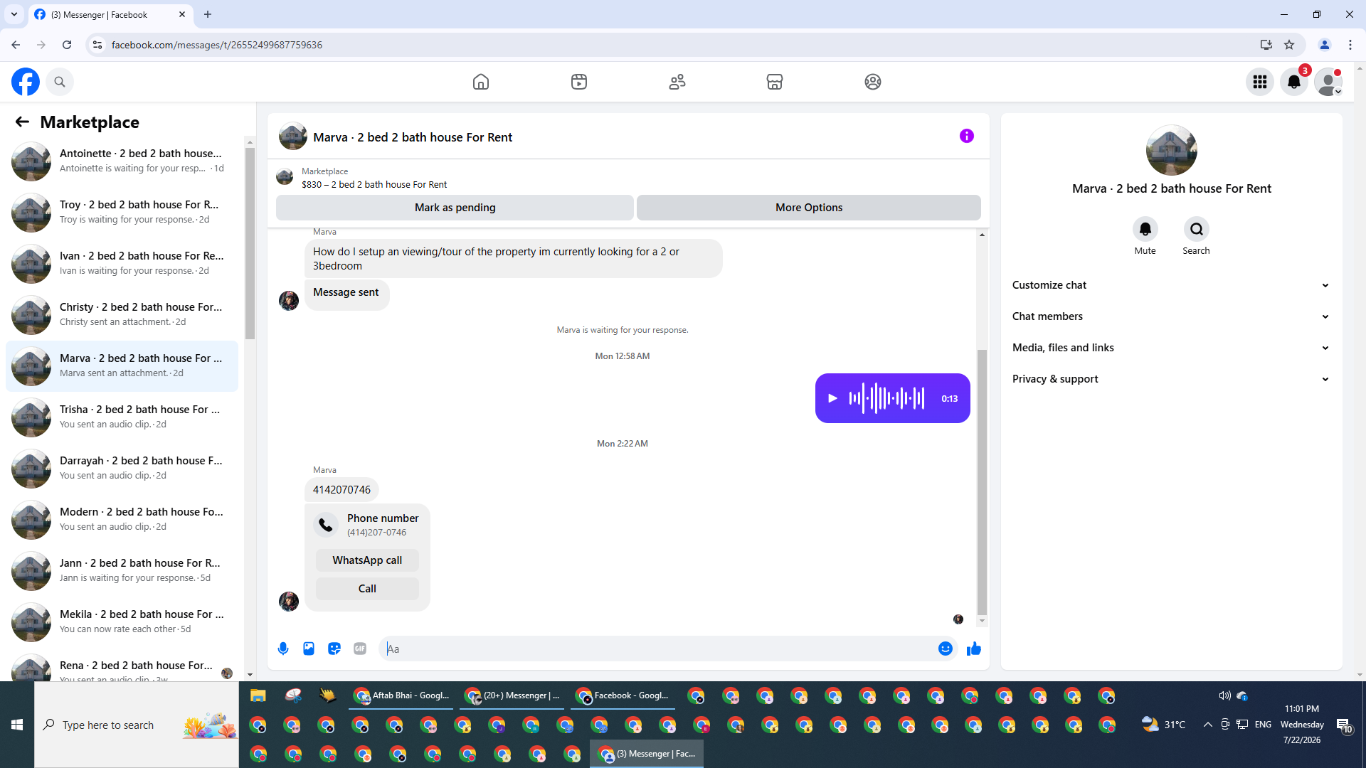Mark the listing as pending
This screenshot has width=1366, height=768.
[x=455, y=208]
